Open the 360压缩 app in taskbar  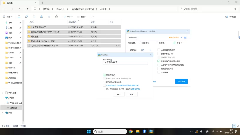click(152, 131)
